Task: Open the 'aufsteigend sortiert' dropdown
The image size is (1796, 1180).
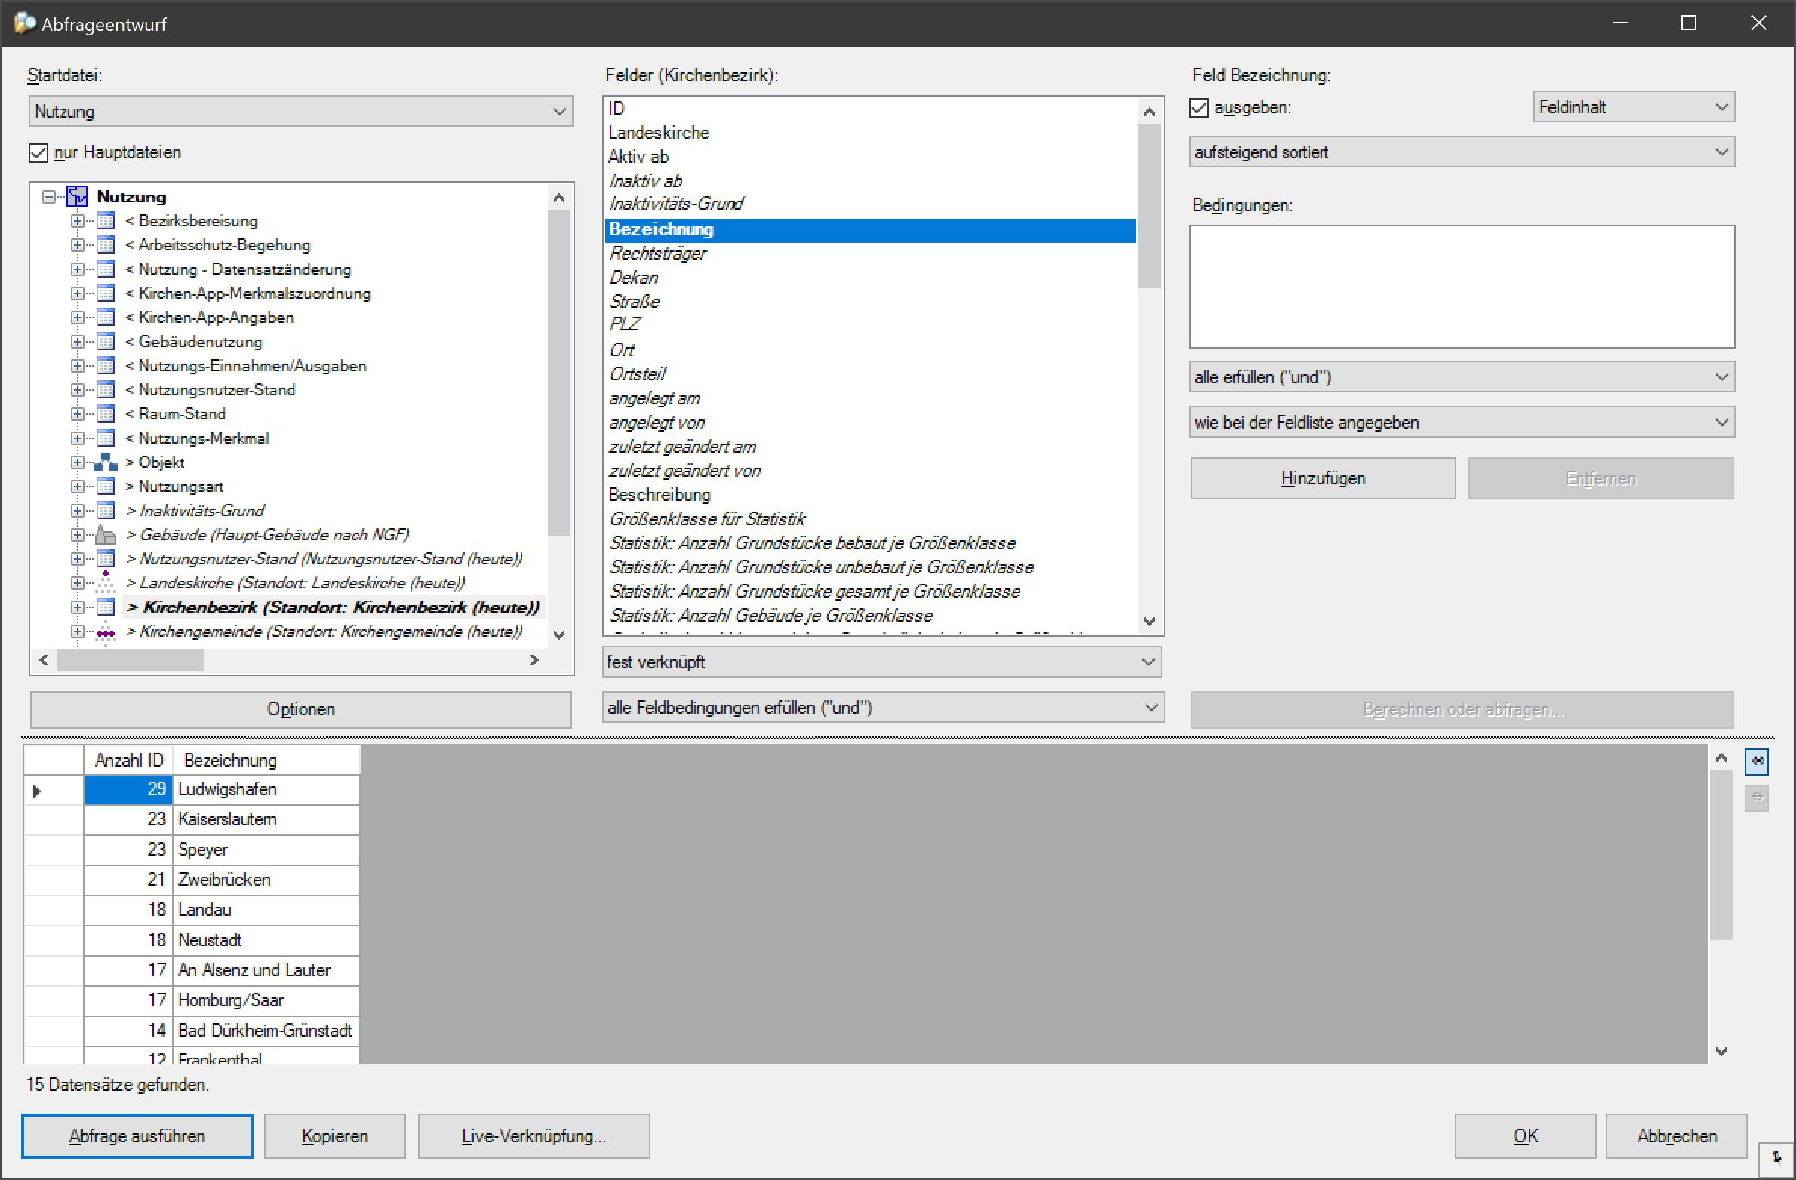Action: click(x=1462, y=152)
